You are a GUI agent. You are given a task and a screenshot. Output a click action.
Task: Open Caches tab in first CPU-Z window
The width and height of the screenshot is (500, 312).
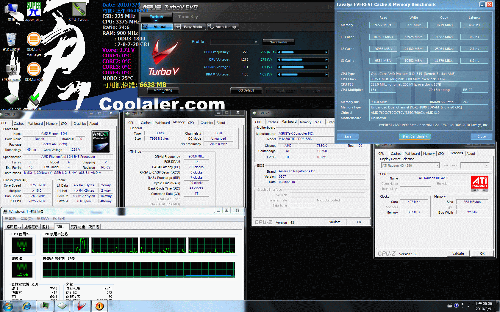[19, 124]
